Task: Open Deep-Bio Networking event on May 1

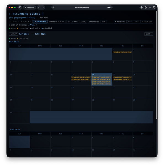Action: pyautogui.click(x=122, y=52)
